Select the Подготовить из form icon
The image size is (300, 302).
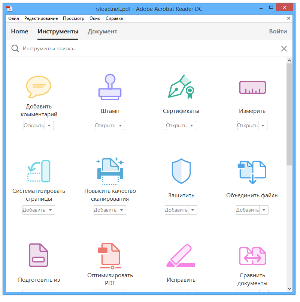(39, 255)
